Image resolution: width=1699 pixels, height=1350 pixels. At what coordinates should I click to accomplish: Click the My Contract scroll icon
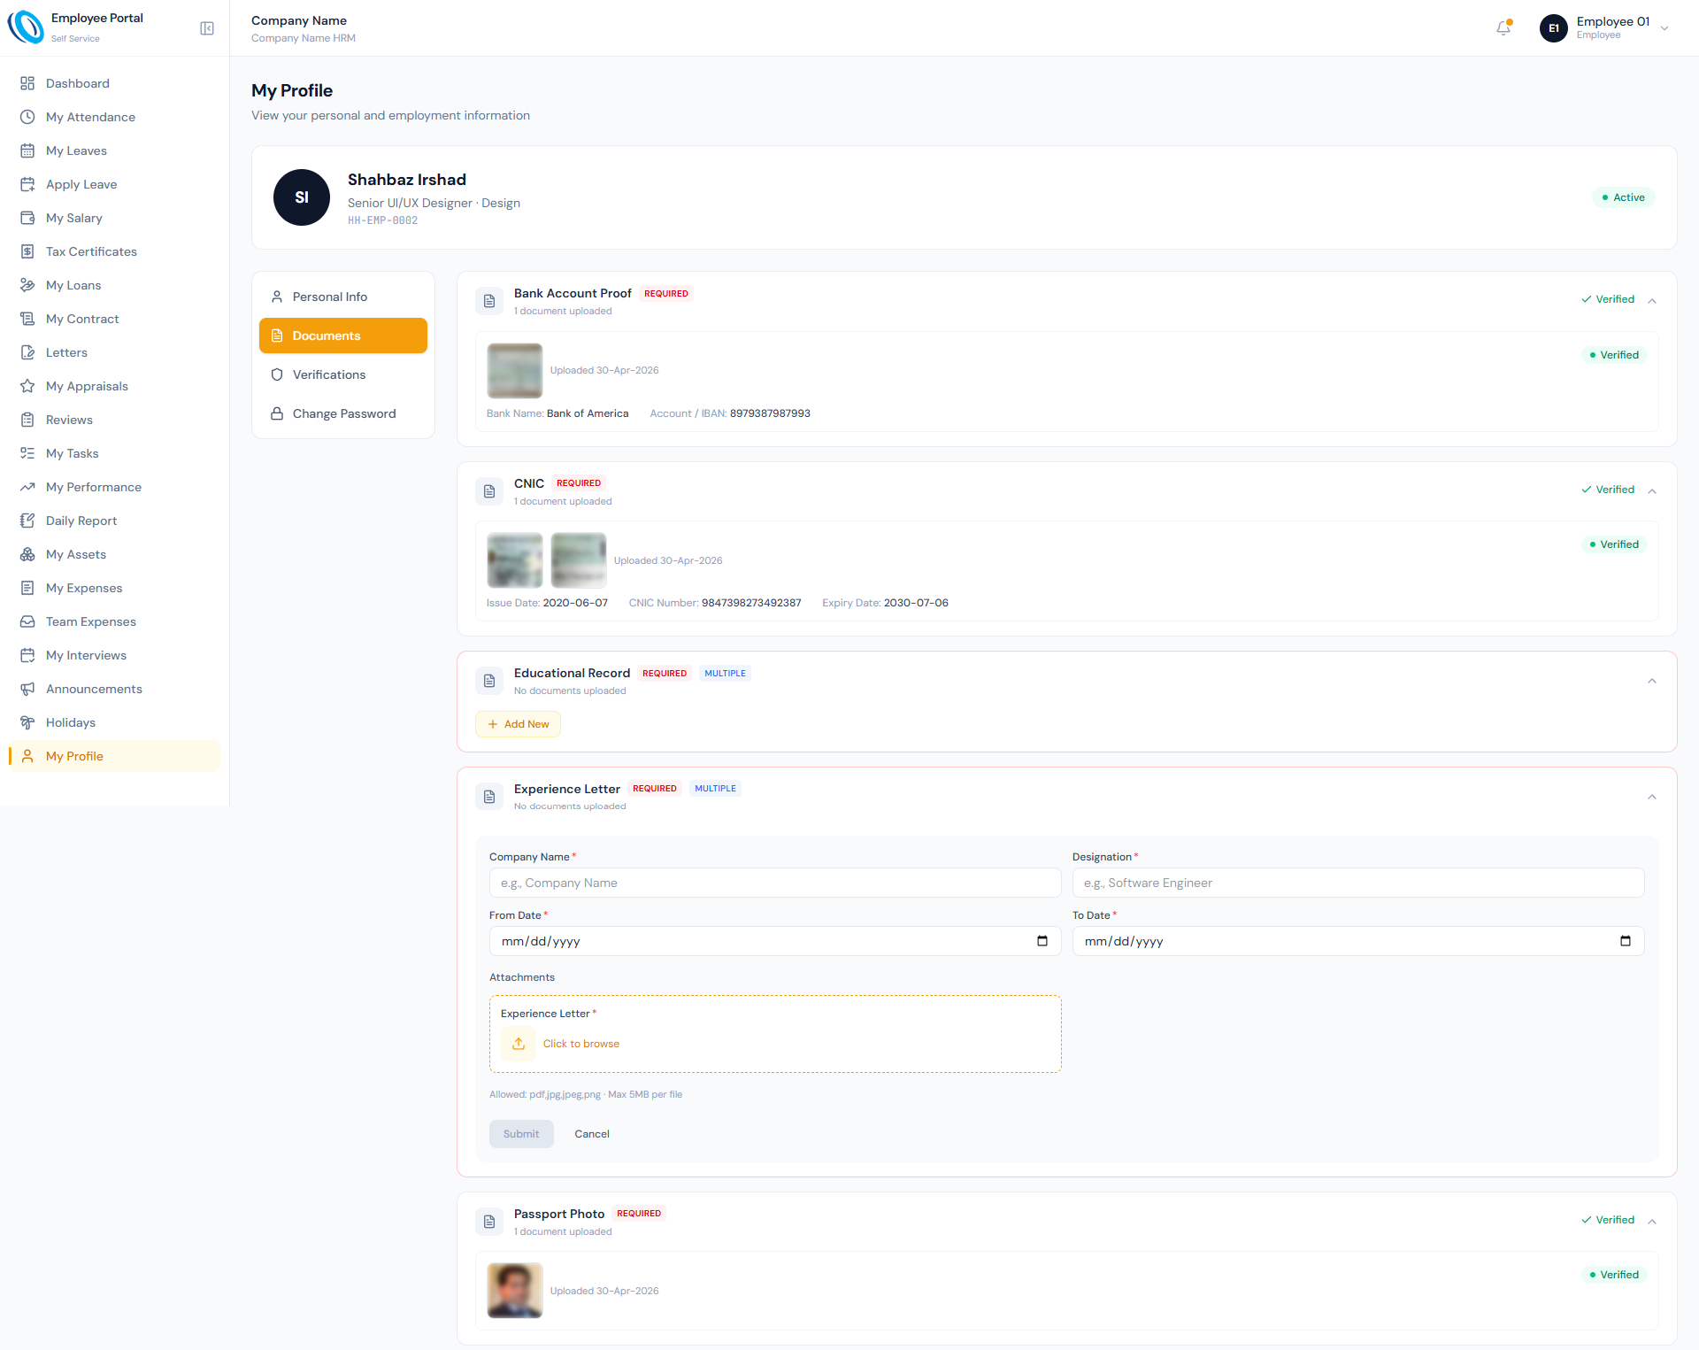(x=27, y=319)
